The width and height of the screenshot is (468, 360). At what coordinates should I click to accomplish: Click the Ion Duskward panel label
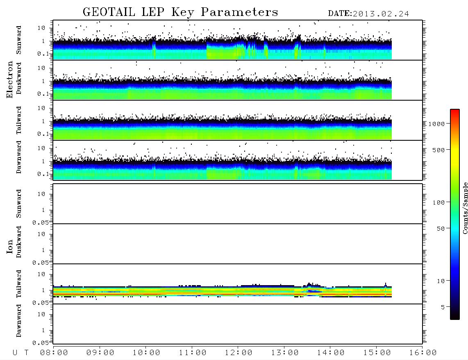point(19,242)
